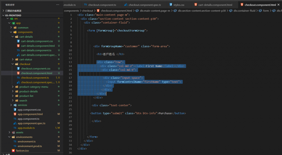Click the services folder icon
This screenshot has height=155, width=282.
(x=15, y=105)
